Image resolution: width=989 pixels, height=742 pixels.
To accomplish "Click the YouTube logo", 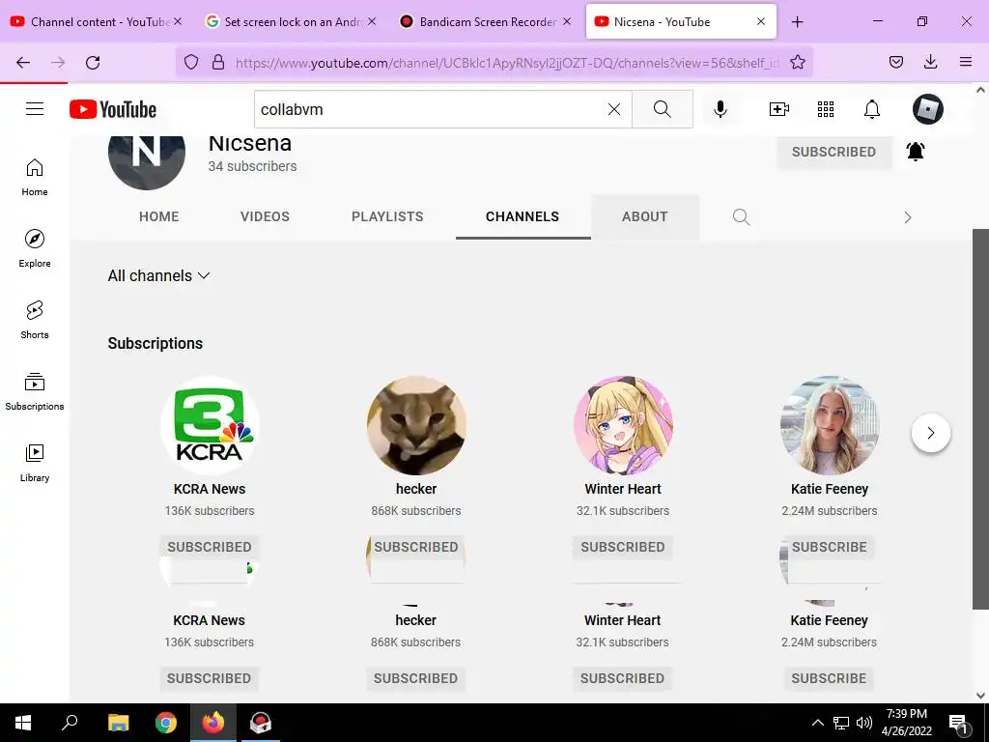I will (x=113, y=109).
